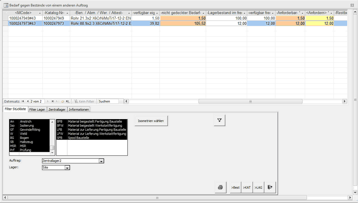Open the Auftrag dropdown list

(101, 161)
